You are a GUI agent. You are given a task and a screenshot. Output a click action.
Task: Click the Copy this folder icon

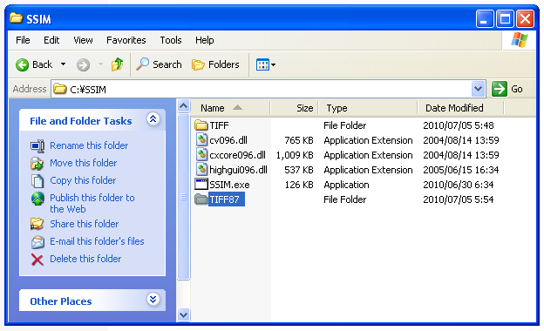(37, 180)
